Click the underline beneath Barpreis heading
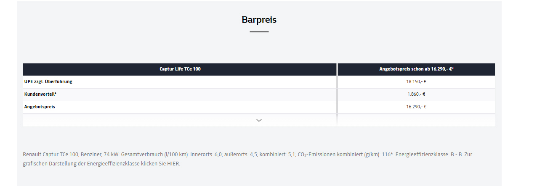Image resolution: width=545 pixels, height=186 pixels. (259, 32)
